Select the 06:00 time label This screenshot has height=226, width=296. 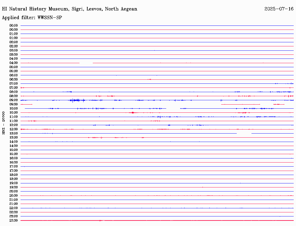click(14, 75)
